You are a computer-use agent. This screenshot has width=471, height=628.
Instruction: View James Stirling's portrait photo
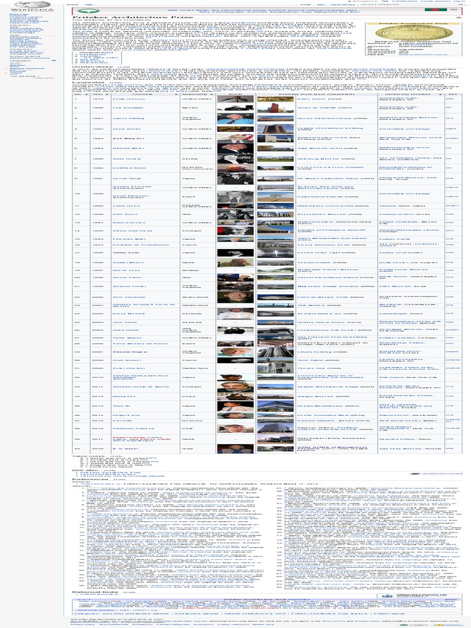click(235, 118)
